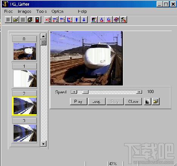Screen dimensions: 177x166
Task: Click the blank gray new-file toolbar icon
Action: tap(8, 20)
